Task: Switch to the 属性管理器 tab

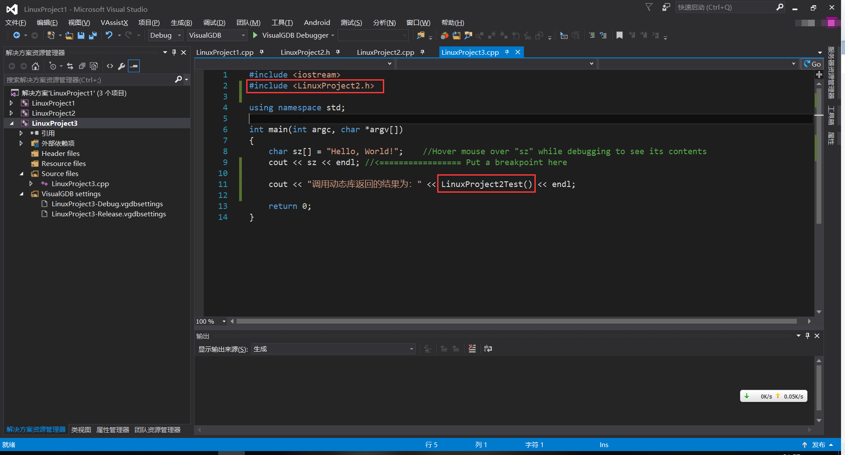Action: 113,430
